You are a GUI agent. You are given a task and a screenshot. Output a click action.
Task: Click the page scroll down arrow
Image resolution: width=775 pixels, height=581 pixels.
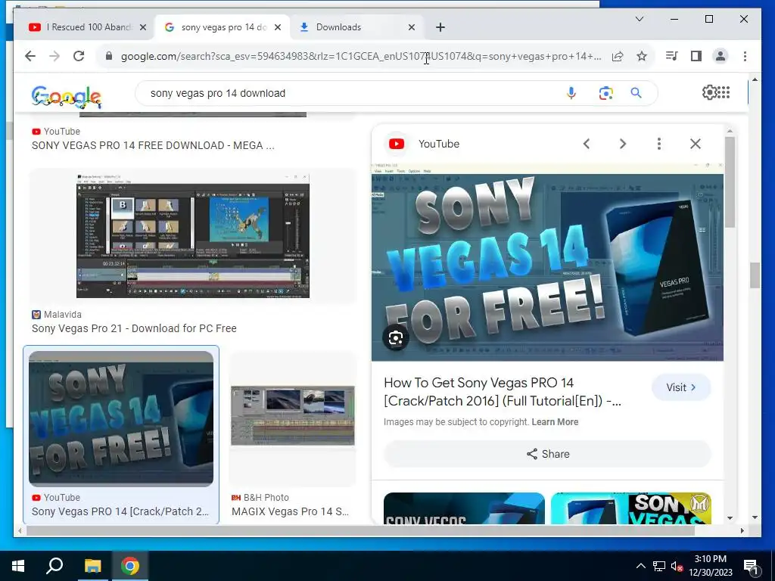pos(755,517)
